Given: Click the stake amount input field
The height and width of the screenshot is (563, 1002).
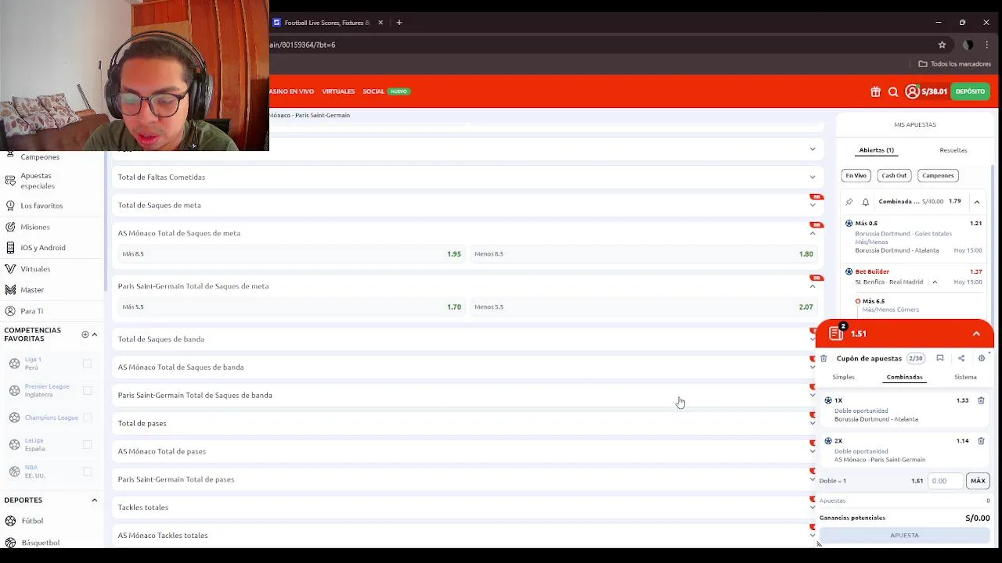Looking at the screenshot, I should 945,481.
